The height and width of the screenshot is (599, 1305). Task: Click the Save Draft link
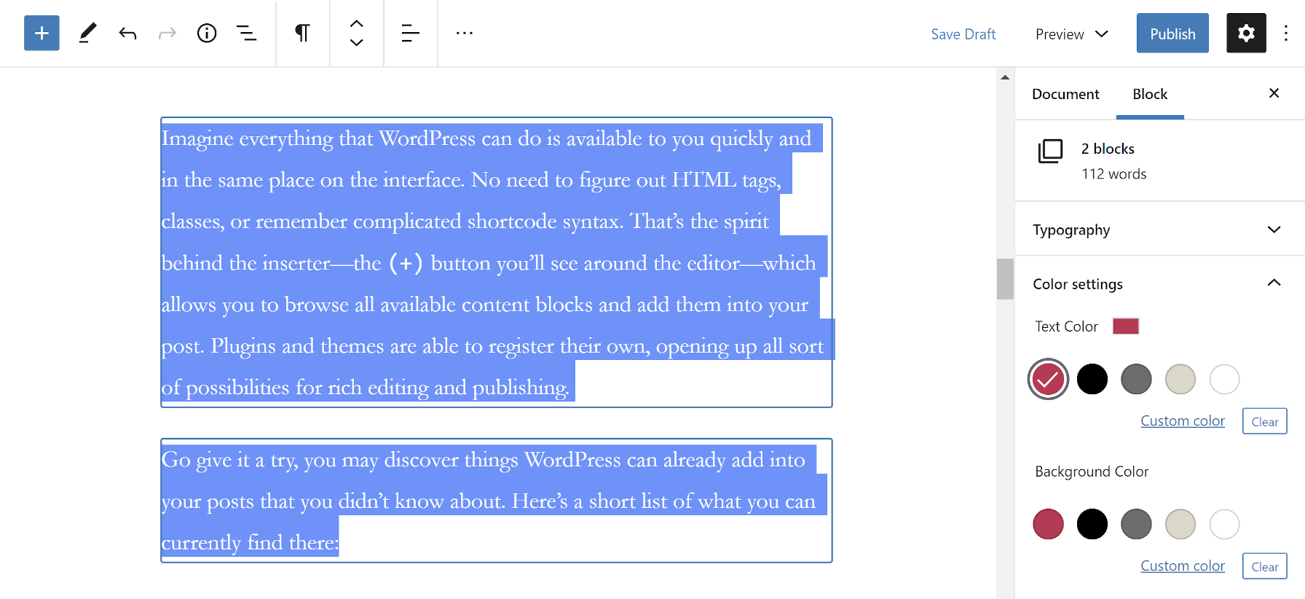963,34
